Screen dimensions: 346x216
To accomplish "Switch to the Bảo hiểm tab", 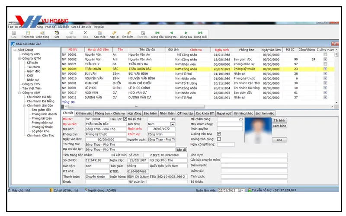I will click(x=150, y=113).
